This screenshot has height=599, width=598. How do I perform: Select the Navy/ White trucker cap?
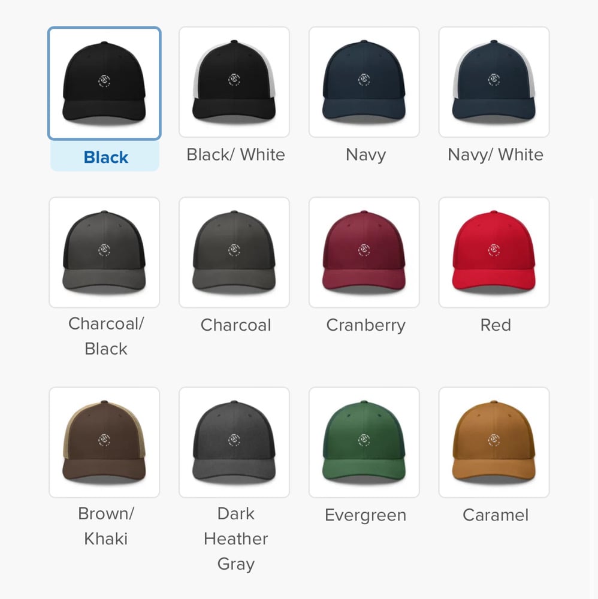pos(494,81)
